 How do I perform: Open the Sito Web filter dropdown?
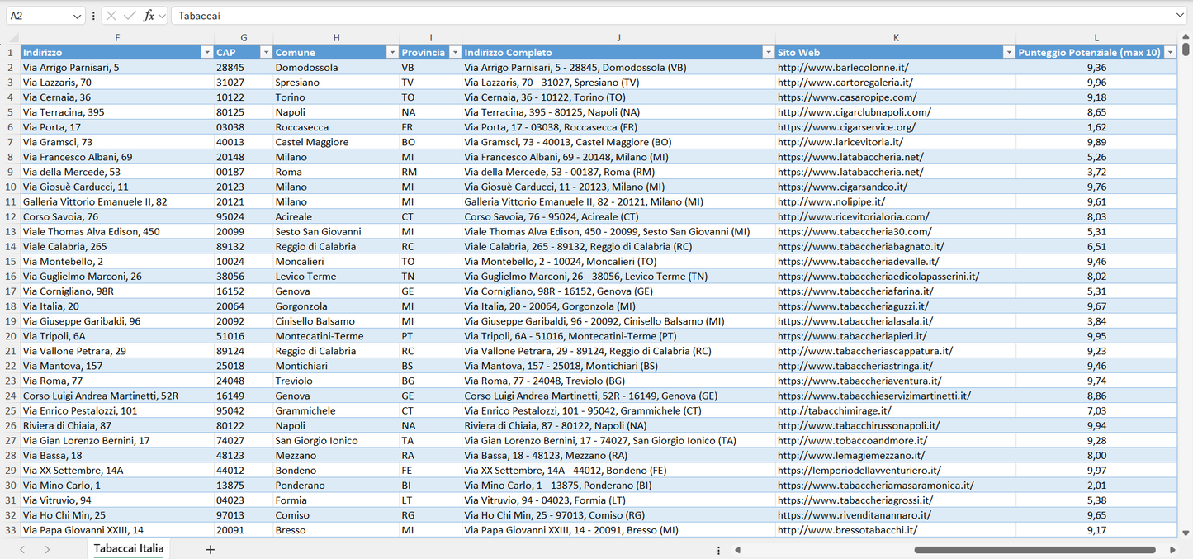point(1009,52)
